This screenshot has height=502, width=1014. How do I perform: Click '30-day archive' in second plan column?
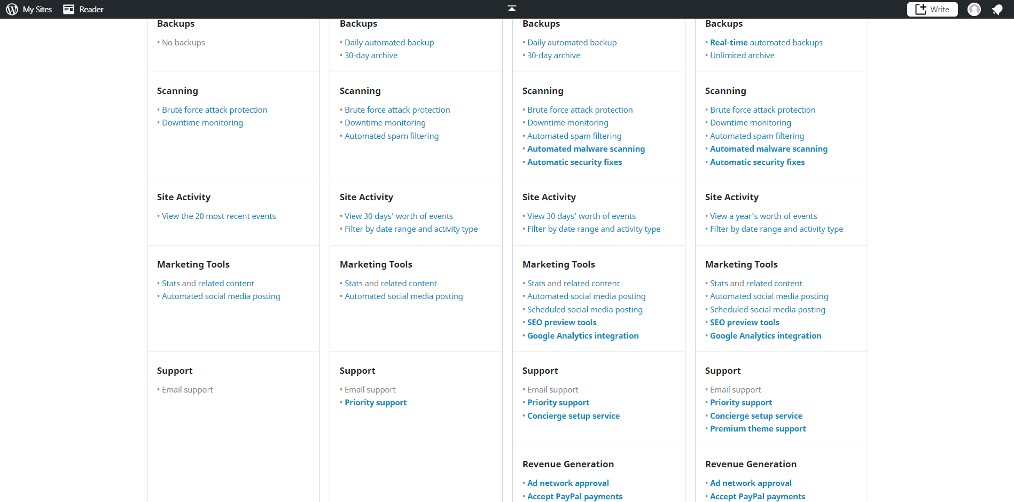(x=371, y=56)
